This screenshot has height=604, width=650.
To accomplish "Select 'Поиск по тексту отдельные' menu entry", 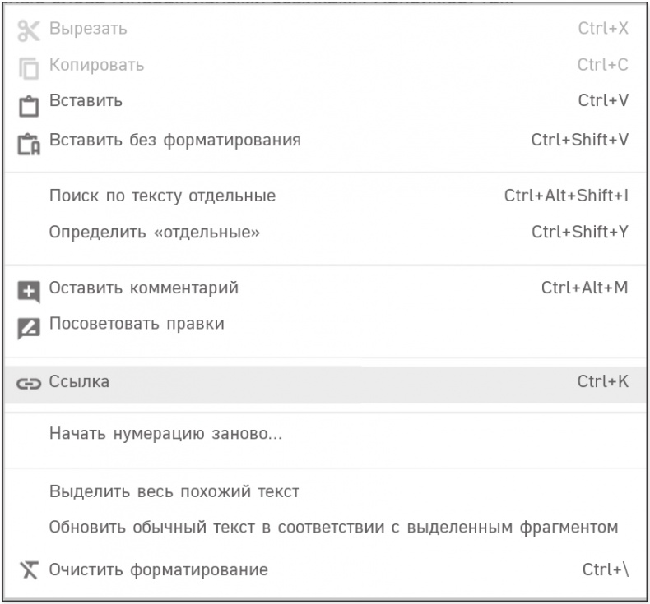I will [x=162, y=196].
